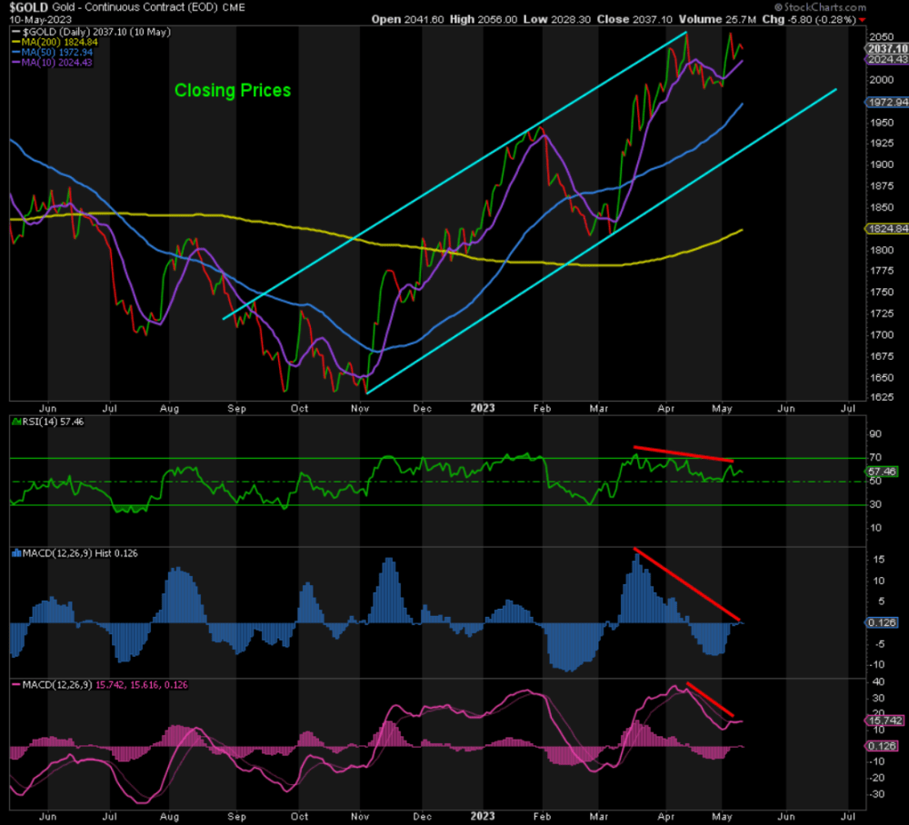Screen dimensions: 909x825
Task: Click the purple MA(10) legend line marker
Action: (x=17, y=64)
